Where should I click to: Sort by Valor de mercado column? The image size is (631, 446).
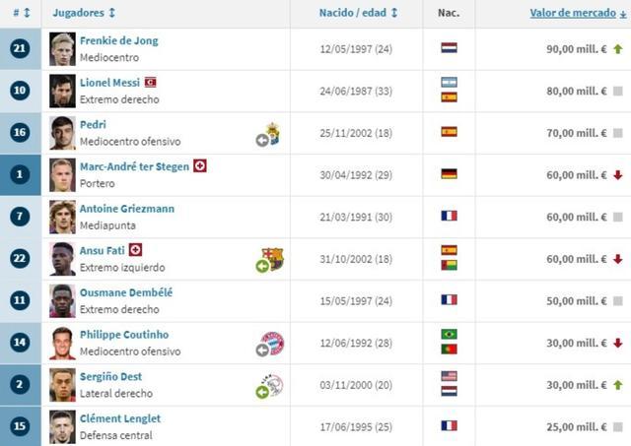coord(577,13)
